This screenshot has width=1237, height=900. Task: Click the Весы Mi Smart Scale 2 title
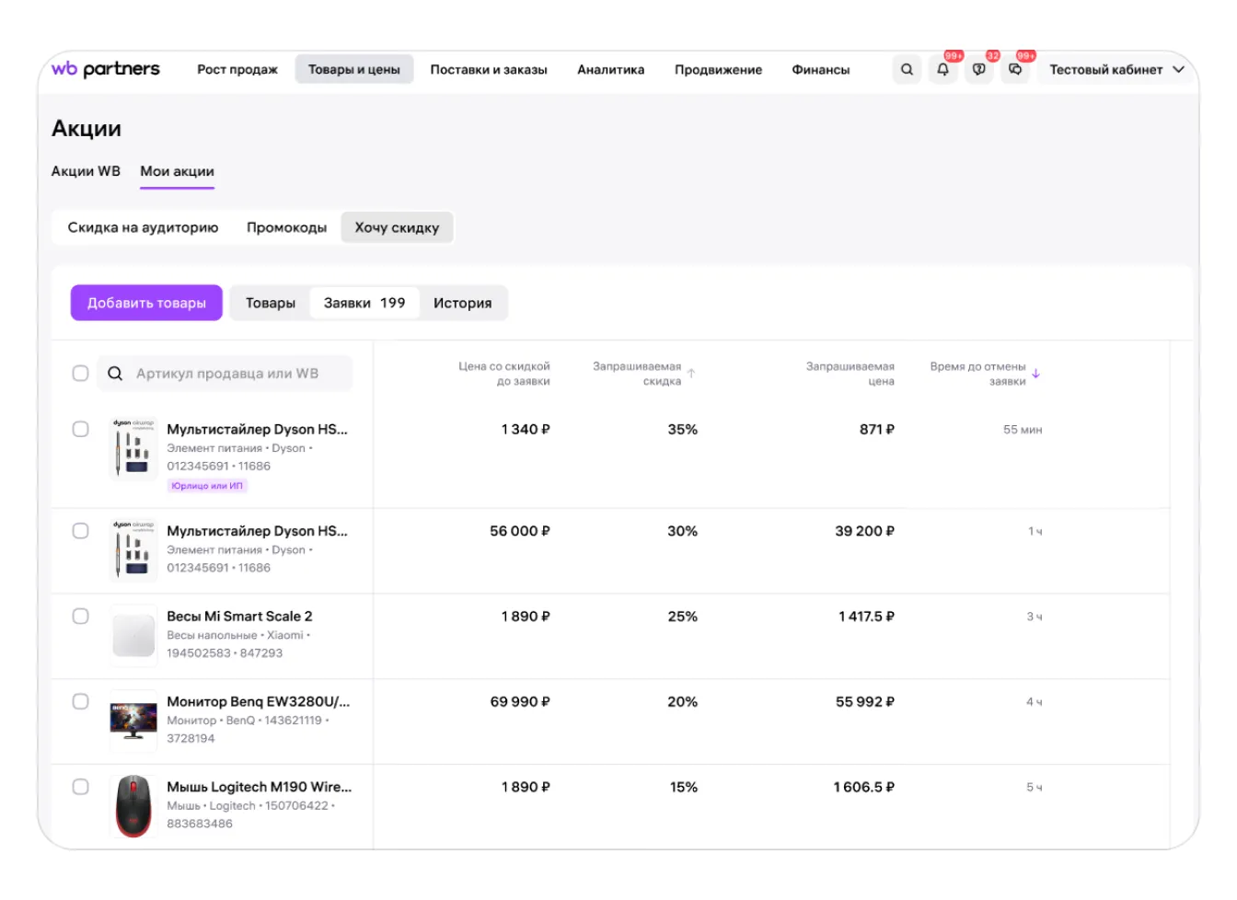239,617
